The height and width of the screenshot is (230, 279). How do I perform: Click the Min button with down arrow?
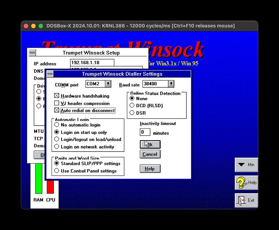click(246, 165)
